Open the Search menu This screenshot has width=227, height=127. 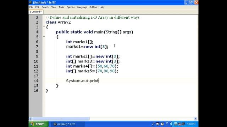point(45,7)
